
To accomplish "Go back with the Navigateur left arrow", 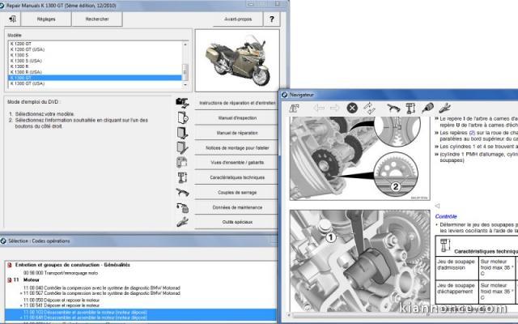I will (x=319, y=108).
